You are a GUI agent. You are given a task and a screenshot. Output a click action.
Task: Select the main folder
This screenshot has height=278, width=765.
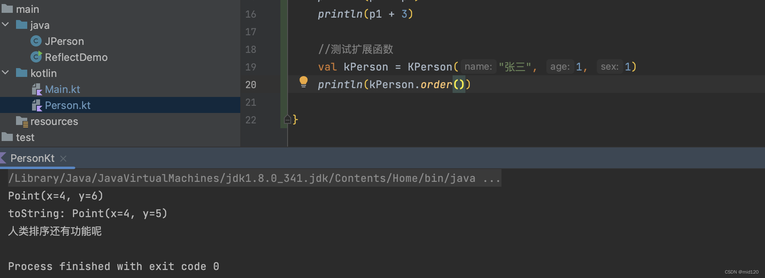(27, 9)
